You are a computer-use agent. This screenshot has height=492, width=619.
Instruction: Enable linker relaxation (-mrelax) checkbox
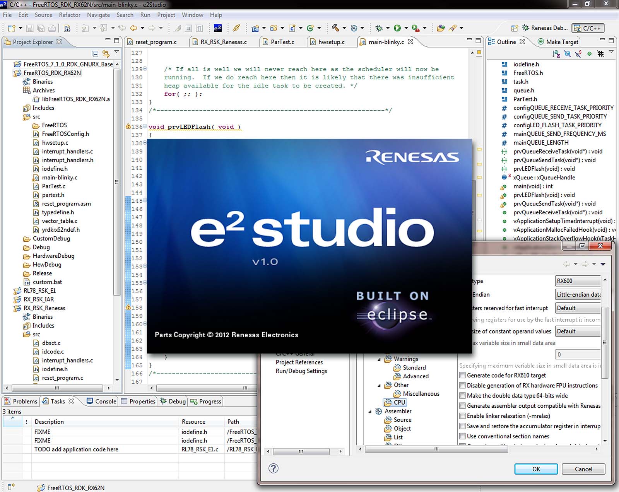[x=462, y=416]
